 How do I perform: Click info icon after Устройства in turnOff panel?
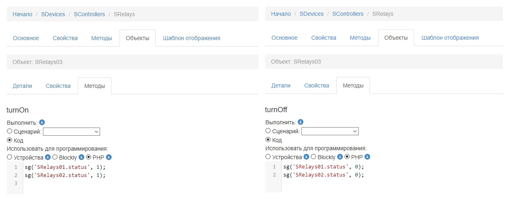coord(306,157)
